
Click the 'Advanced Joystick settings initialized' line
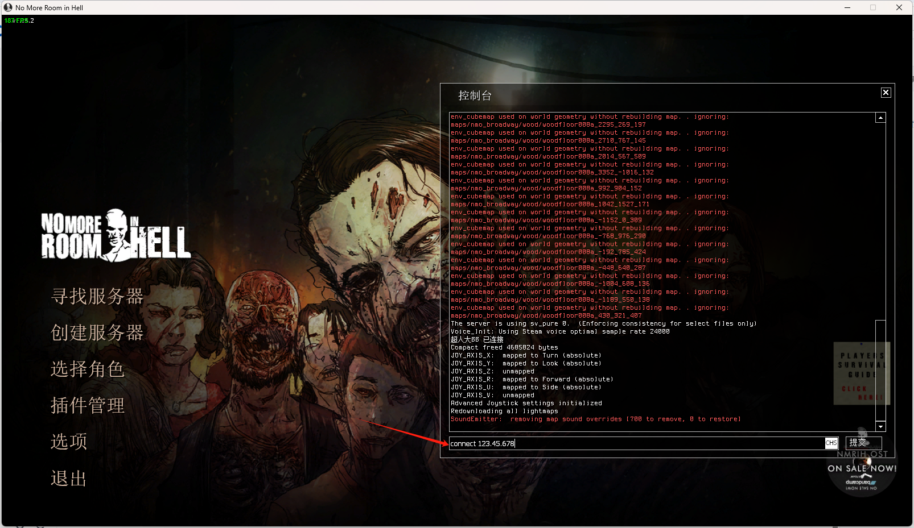click(x=526, y=403)
